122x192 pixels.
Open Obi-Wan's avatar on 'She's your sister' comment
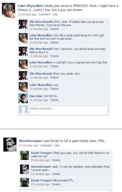click(x=23, y=76)
